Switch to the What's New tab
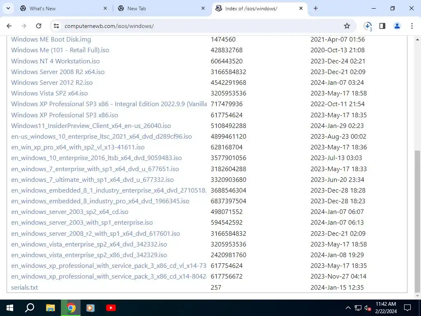The height and width of the screenshot is (316, 421). point(64,8)
